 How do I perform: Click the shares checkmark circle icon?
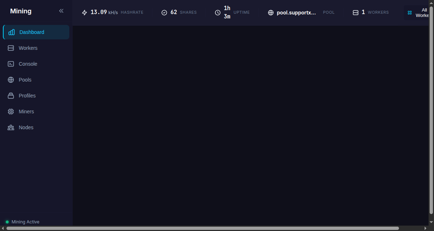click(x=164, y=13)
